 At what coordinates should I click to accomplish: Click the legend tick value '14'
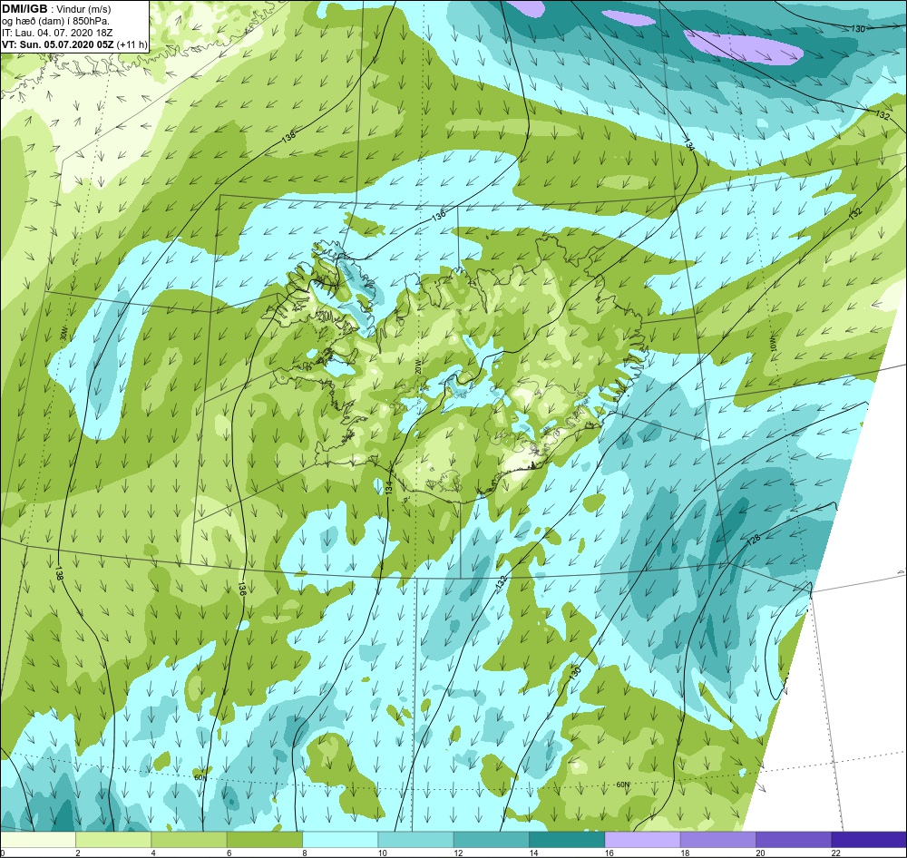(533, 853)
